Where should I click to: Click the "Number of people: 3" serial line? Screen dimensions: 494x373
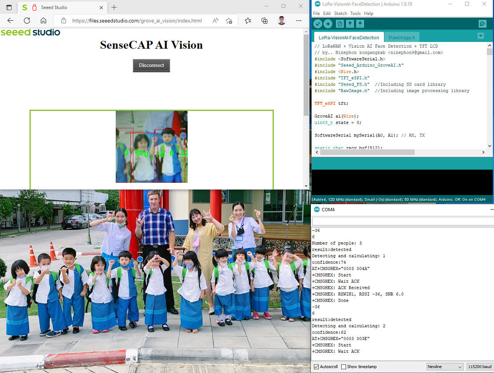coord(337,243)
